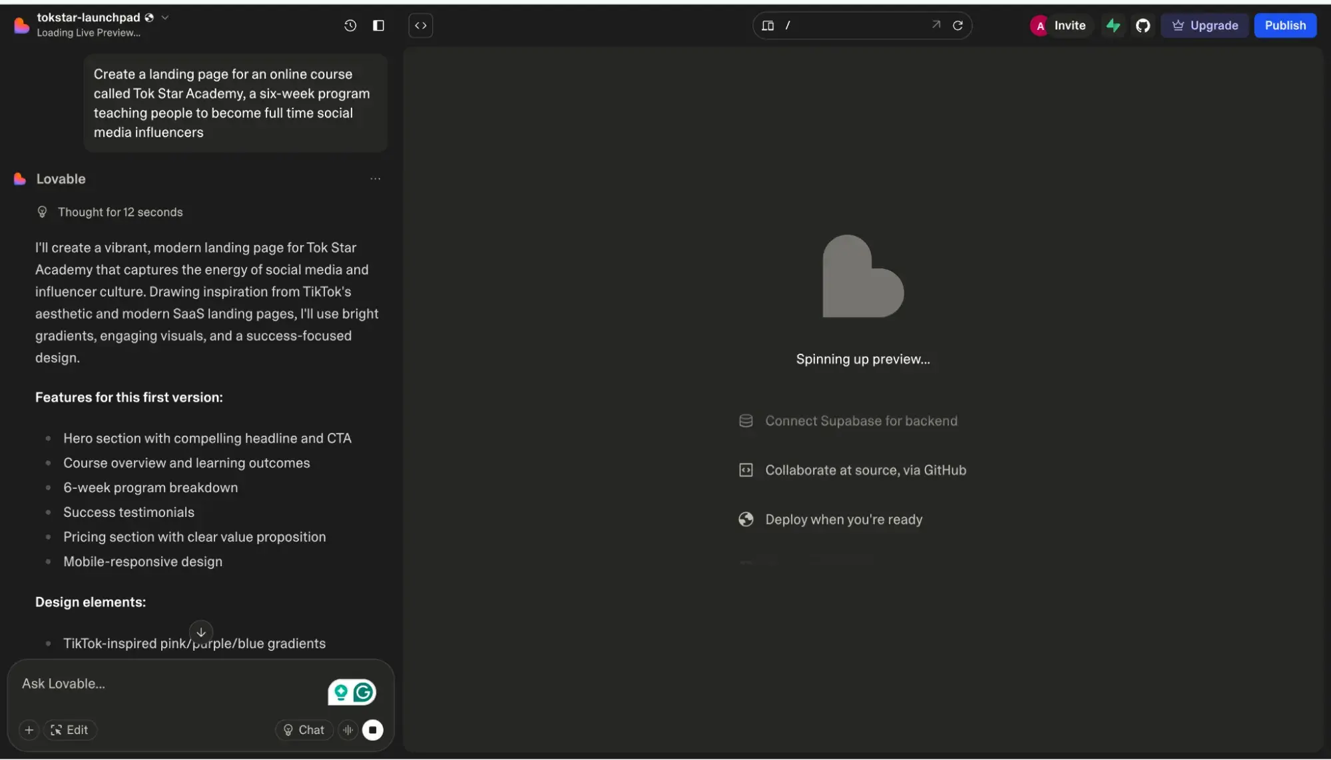Click the 'Spinning up preview...' text
Viewport: 1331px width, 760px height.
point(863,359)
